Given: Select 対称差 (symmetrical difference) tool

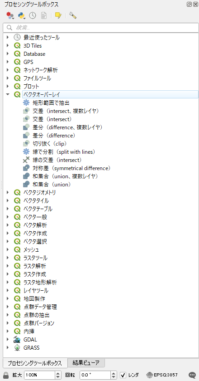Looking at the screenshot, I should pyautogui.click(x=72, y=168).
